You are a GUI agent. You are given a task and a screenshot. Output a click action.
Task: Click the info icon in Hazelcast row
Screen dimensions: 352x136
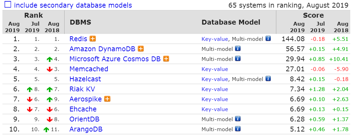pos(268,79)
